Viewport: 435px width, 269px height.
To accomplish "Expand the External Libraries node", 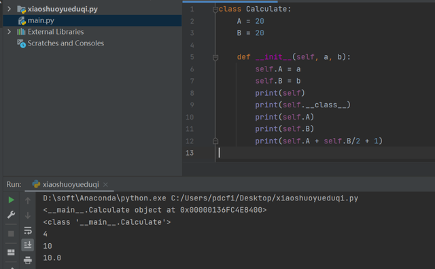I will pos(9,32).
